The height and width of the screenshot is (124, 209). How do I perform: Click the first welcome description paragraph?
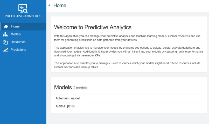point(127,38)
